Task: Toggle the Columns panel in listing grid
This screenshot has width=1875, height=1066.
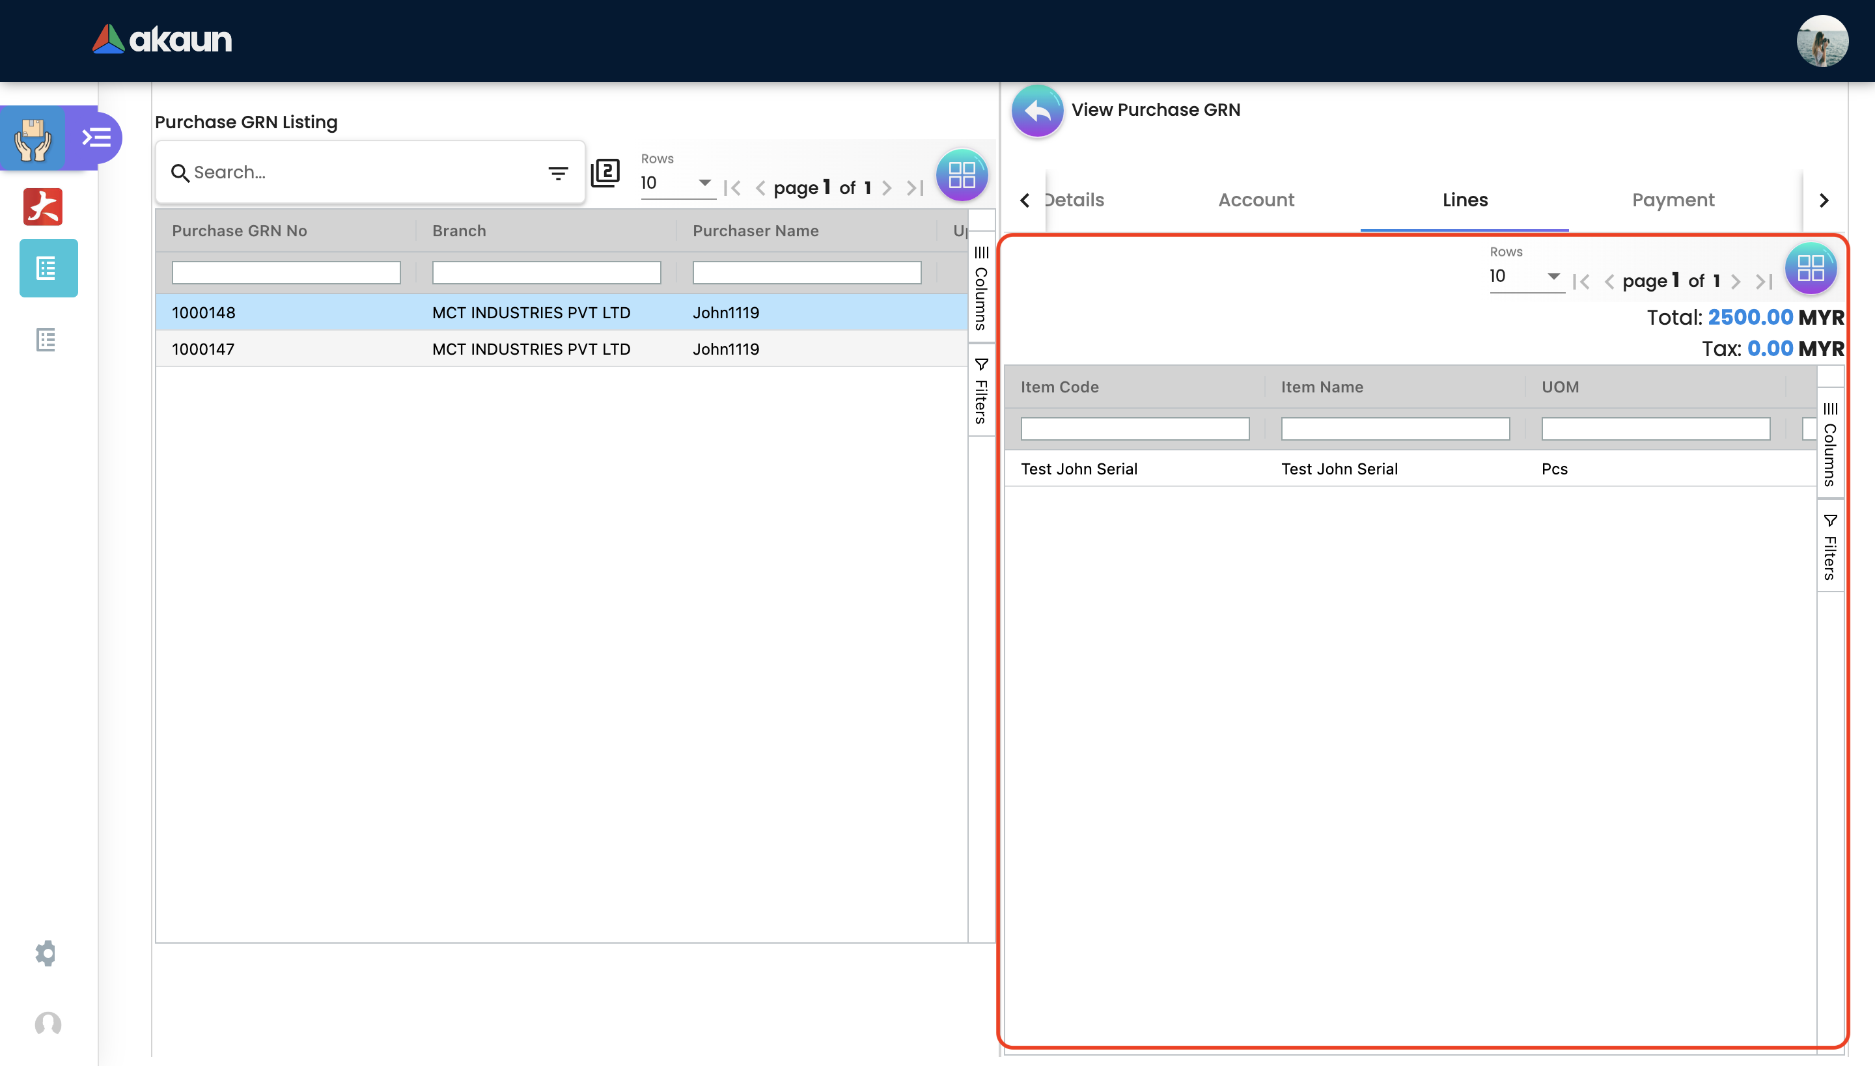Action: (x=982, y=289)
